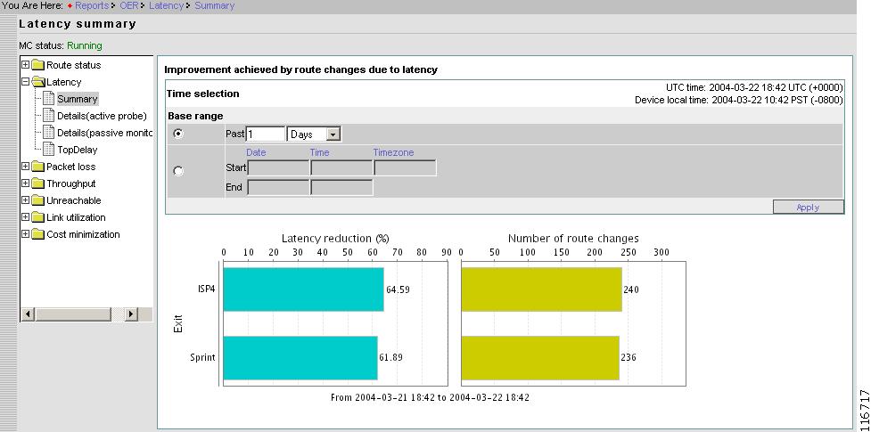Viewport: 871px width, 432px height.
Task: Expand the Packet loss tree node
Action: (x=26, y=167)
